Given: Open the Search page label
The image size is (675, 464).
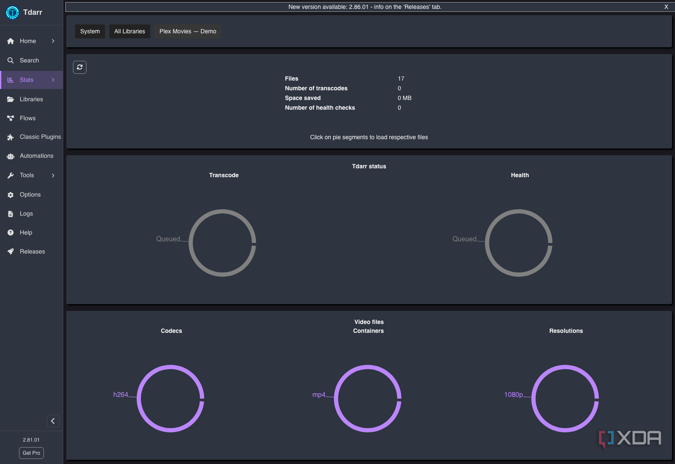Looking at the screenshot, I should (30, 61).
